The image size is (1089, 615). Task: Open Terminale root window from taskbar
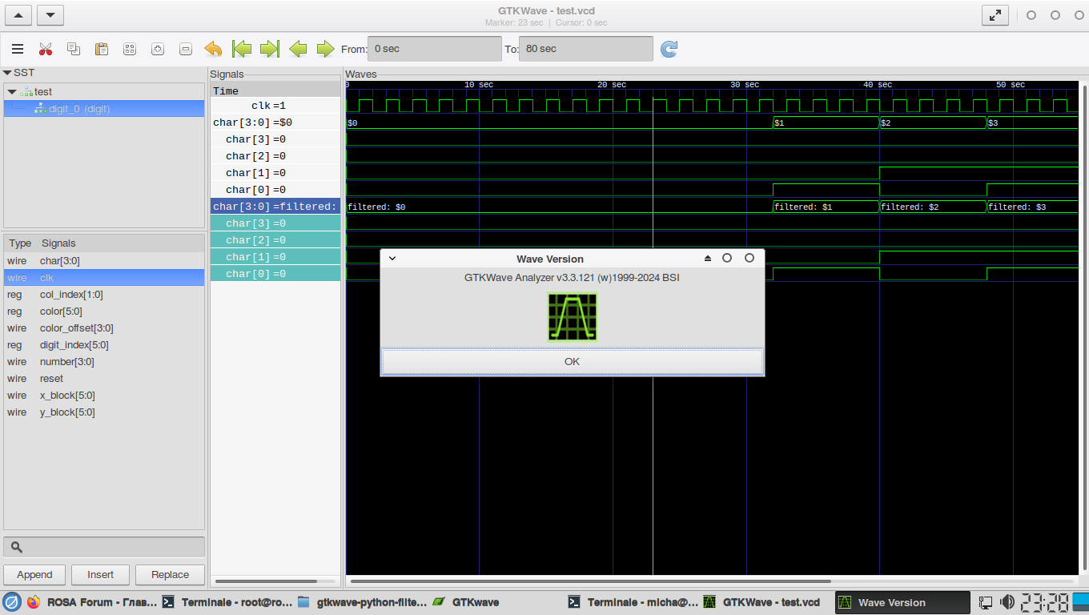[227, 602]
